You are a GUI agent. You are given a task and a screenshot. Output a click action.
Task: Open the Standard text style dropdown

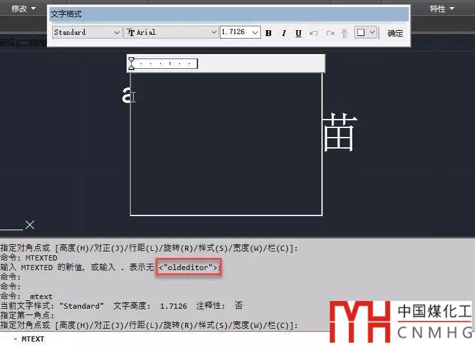pos(116,32)
